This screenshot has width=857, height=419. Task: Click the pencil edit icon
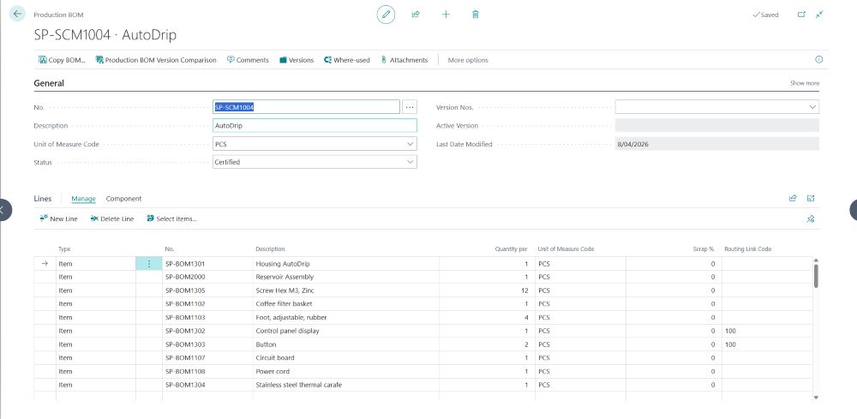pos(386,15)
